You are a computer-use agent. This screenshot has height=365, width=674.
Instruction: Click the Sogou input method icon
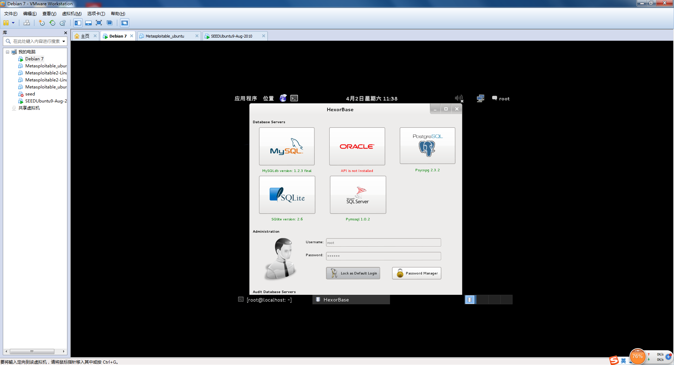tap(614, 360)
